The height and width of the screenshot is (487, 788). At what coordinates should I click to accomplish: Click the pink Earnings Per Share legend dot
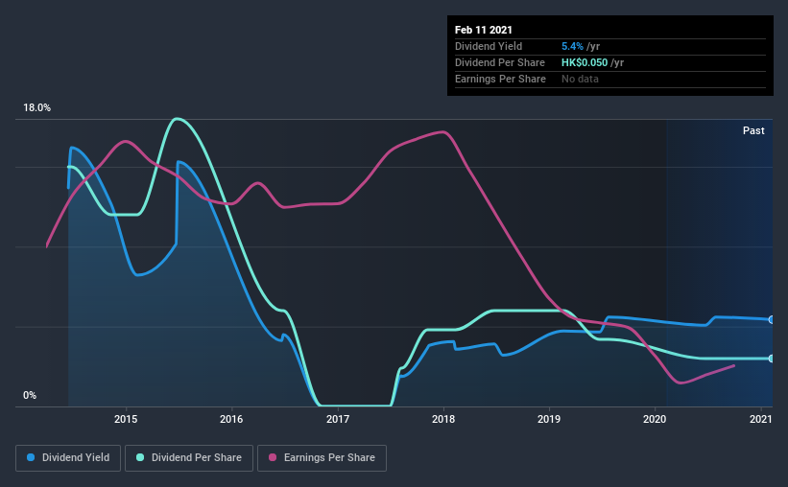(273, 457)
